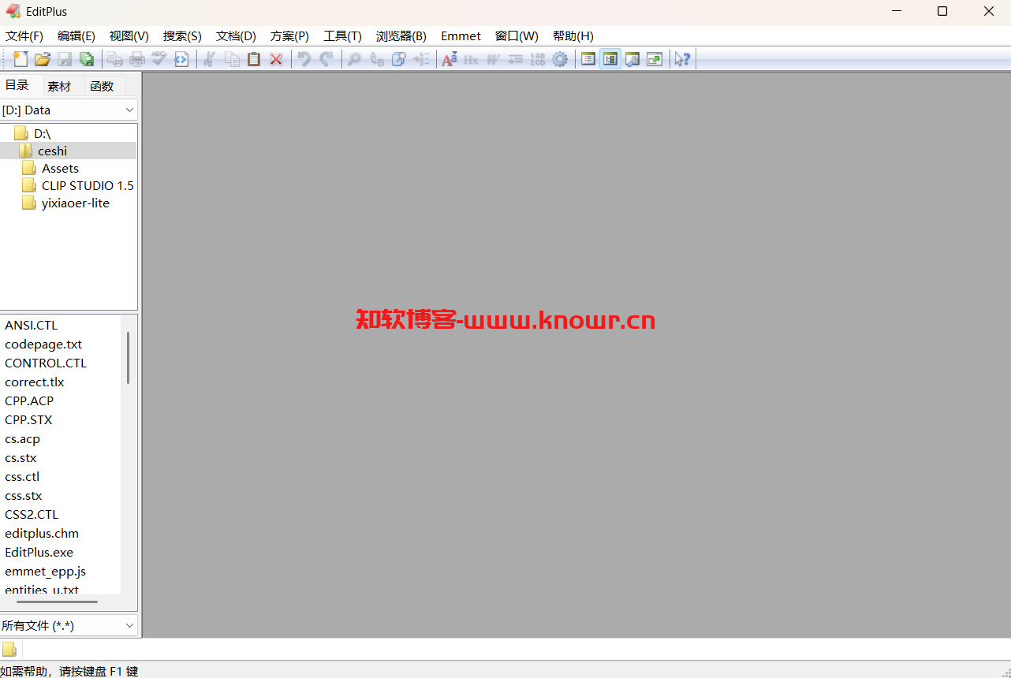Run the ABC spell check icon
Viewport: 1011px width, 678px height.
point(159,59)
